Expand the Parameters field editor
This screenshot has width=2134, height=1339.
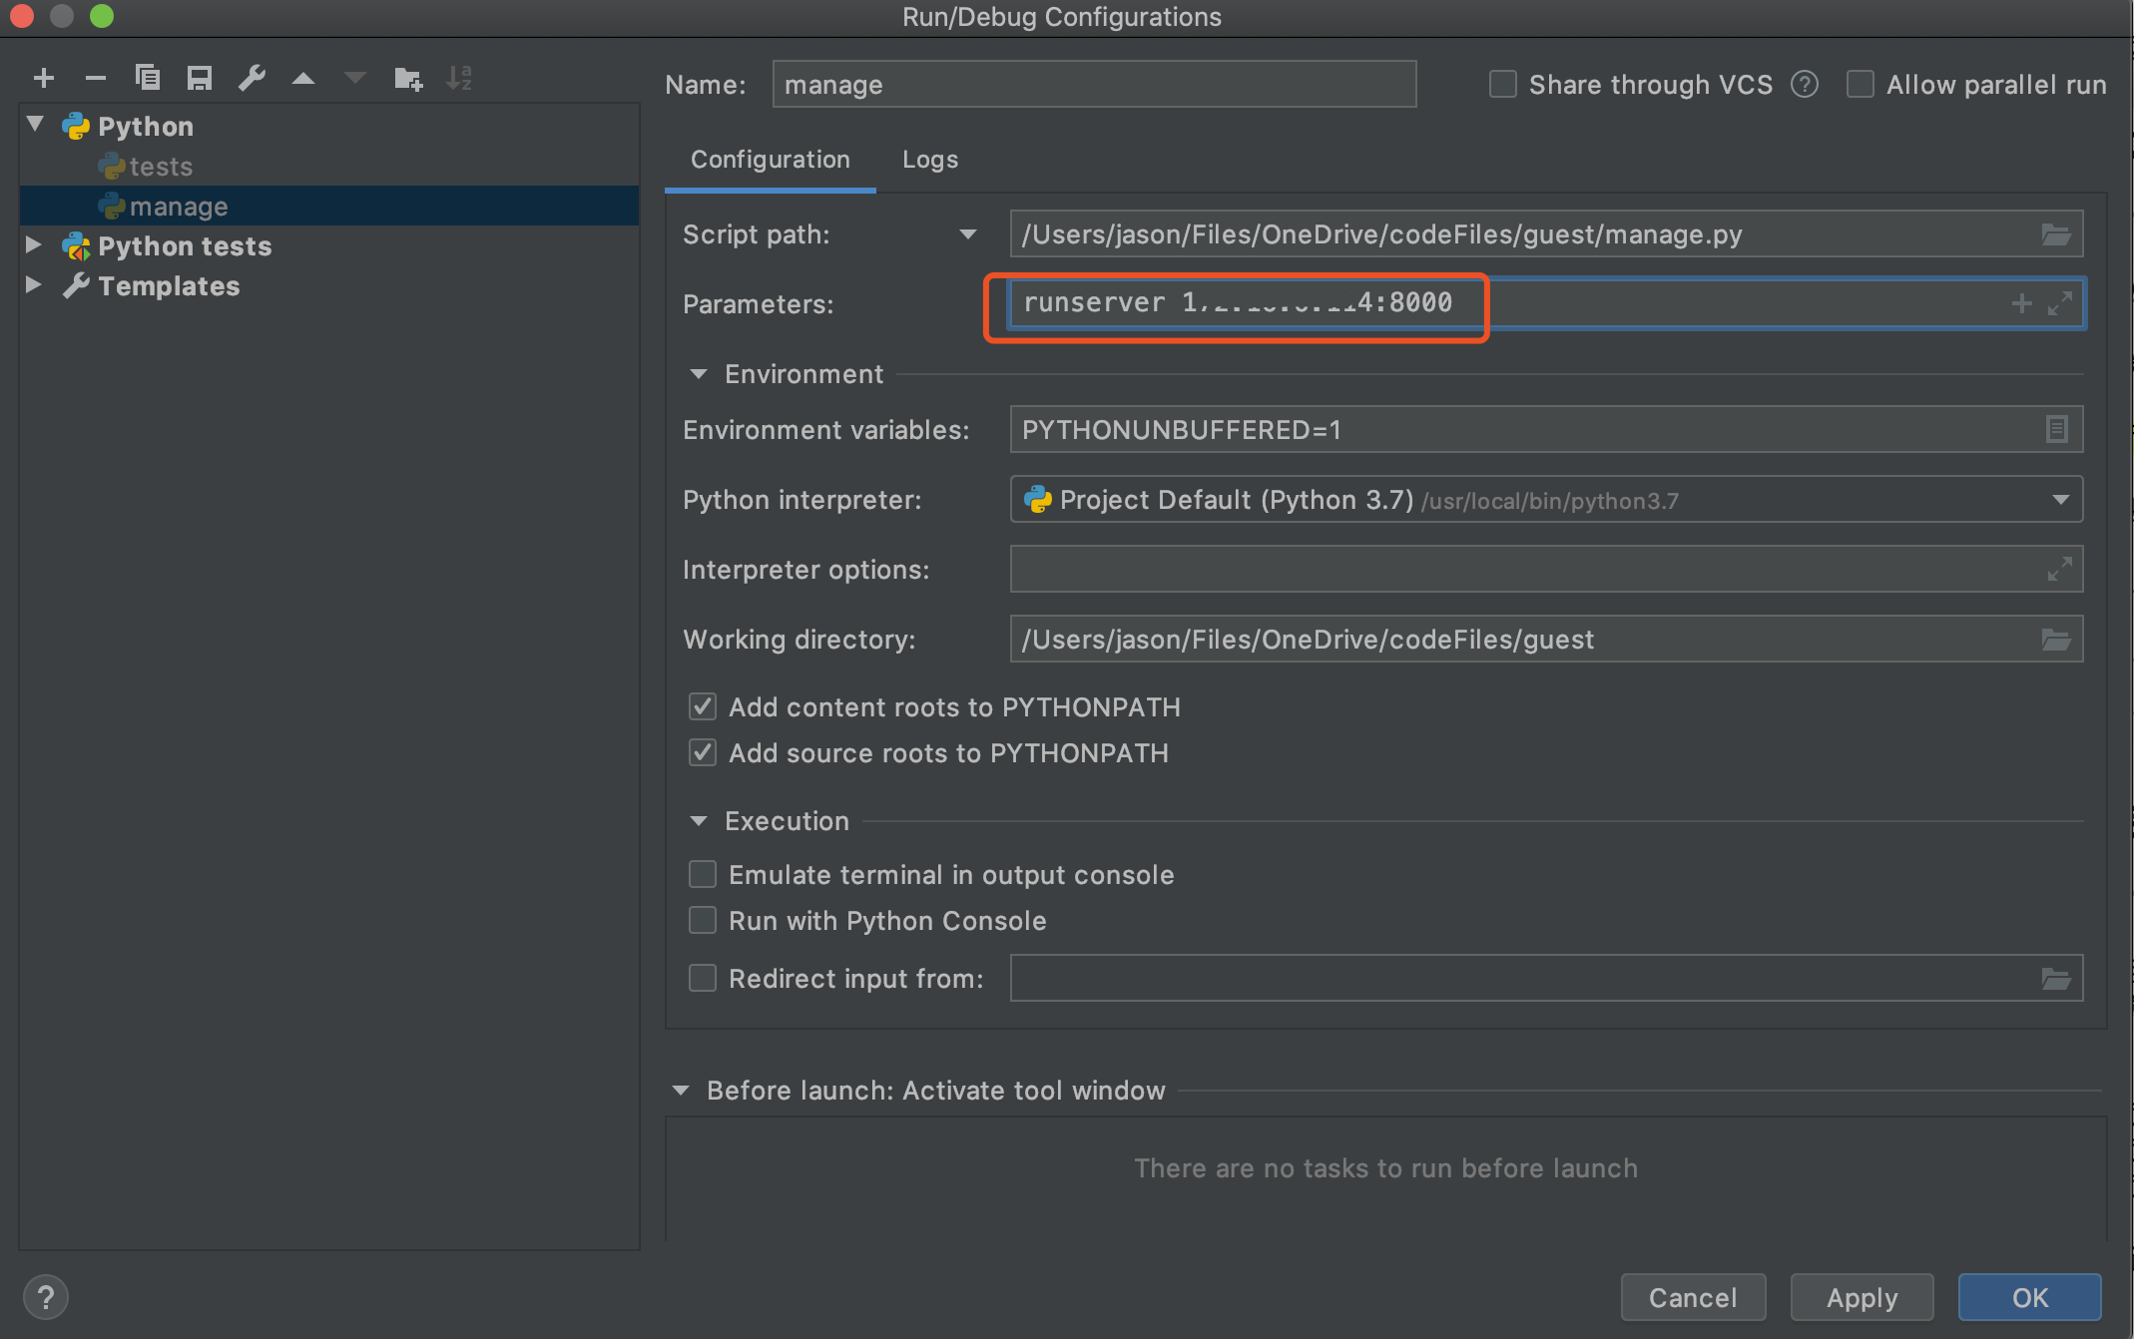point(2060,303)
